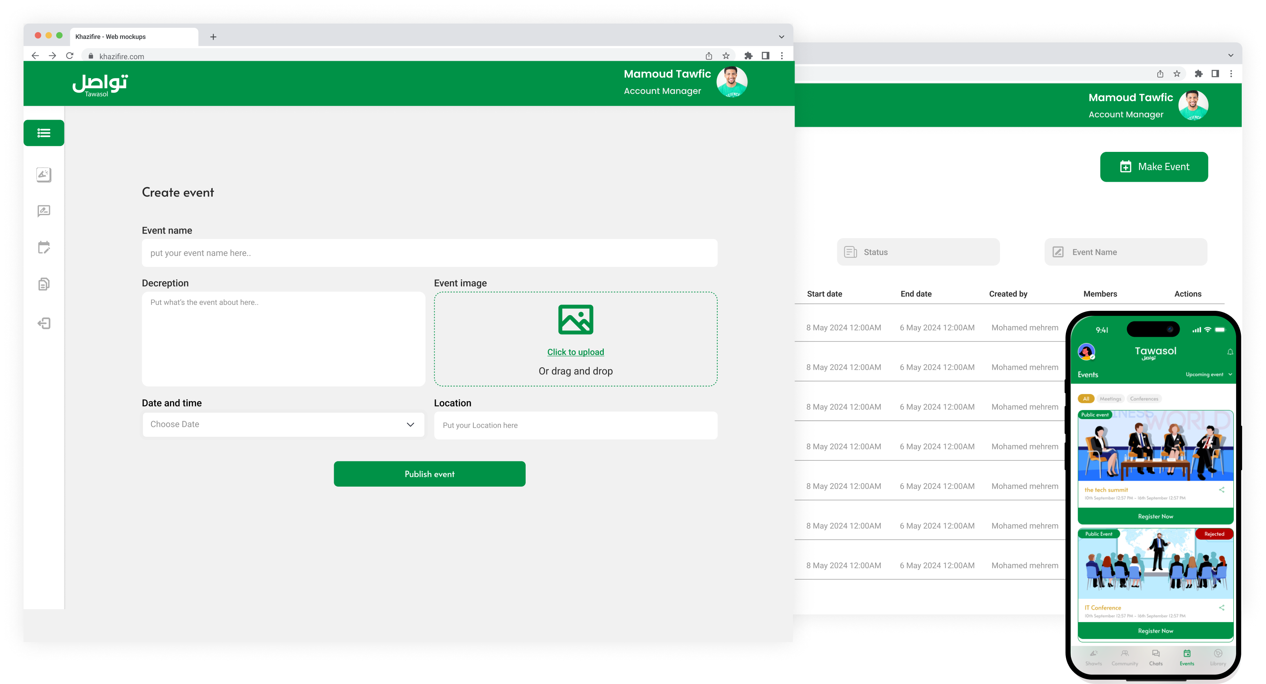The image size is (1266, 684).
Task: Open the three-dot menu in the front browser
Action: pyautogui.click(x=782, y=55)
